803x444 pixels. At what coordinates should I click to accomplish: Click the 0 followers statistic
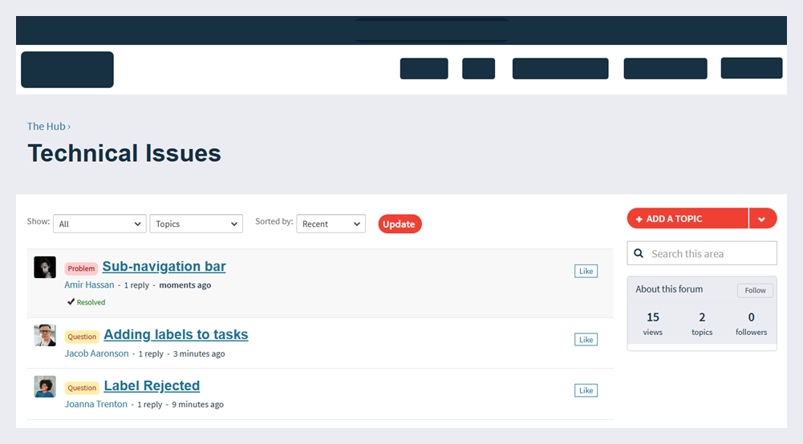(x=752, y=324)
